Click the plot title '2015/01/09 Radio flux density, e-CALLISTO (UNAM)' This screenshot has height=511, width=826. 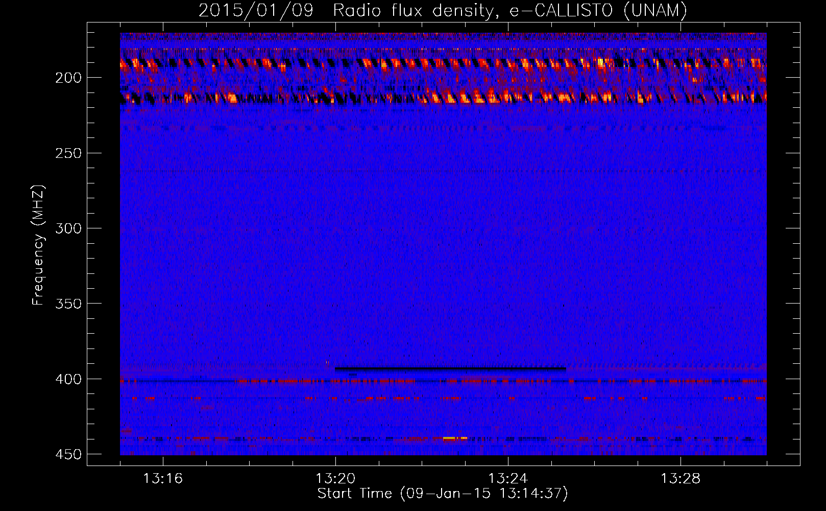443,10
